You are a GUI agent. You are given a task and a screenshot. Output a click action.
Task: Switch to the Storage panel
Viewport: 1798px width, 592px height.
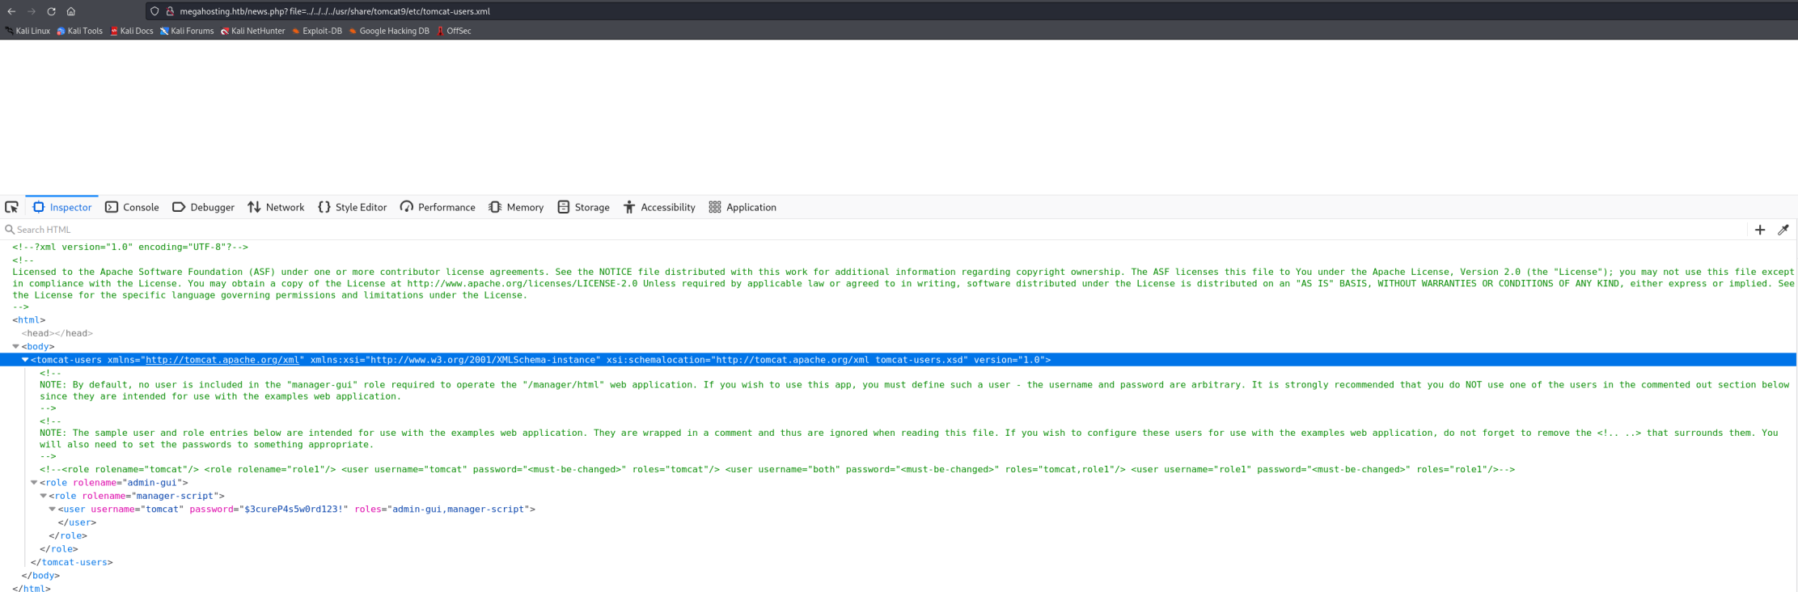pyautogui.click(x=583, y=207)
